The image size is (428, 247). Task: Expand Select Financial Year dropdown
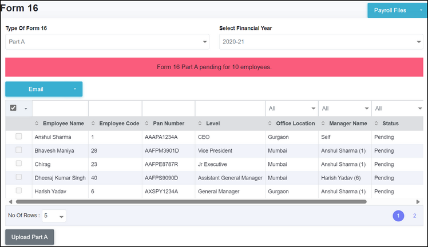pos(320,42)
